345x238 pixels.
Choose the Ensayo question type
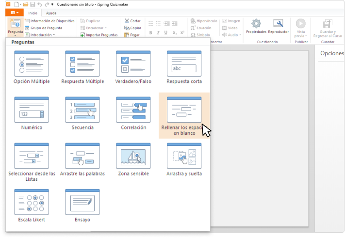coord(82,206)
